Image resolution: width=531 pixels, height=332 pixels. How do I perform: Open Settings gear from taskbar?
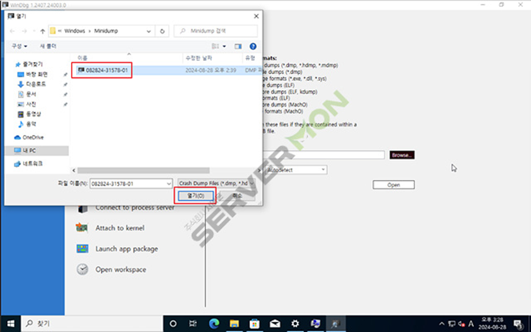(x=295, y=324)
